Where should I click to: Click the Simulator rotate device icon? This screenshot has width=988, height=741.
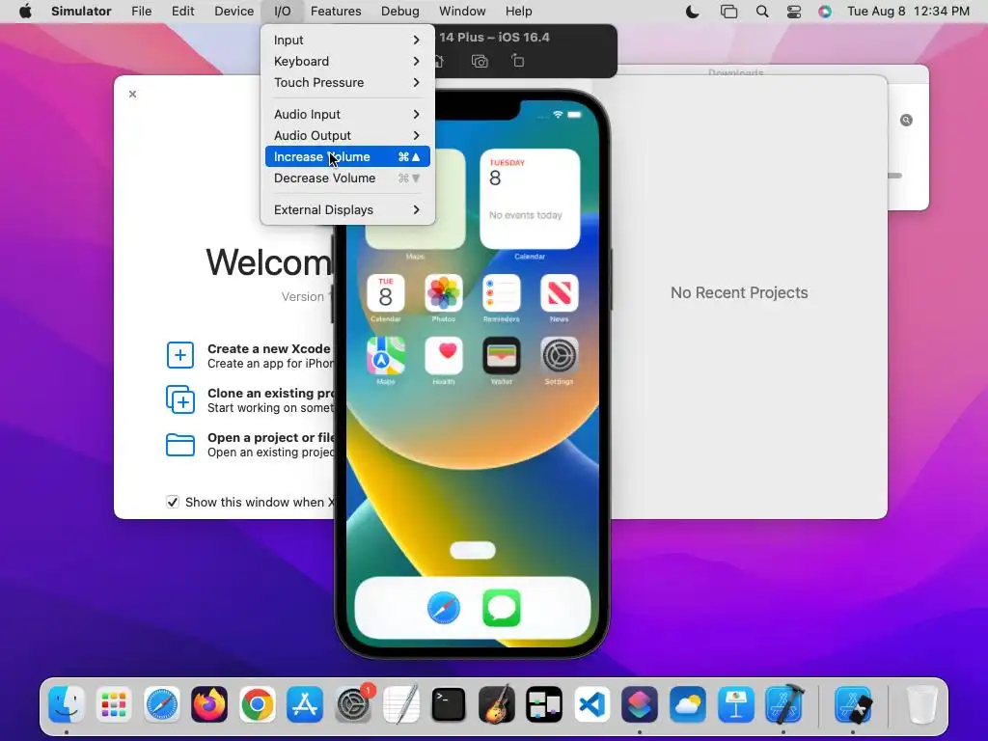point(517,61)
